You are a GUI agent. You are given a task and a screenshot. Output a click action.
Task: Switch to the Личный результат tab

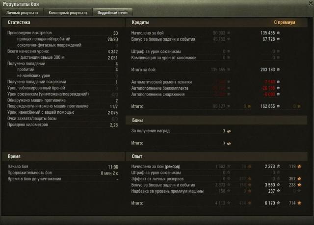coord(23,13)
